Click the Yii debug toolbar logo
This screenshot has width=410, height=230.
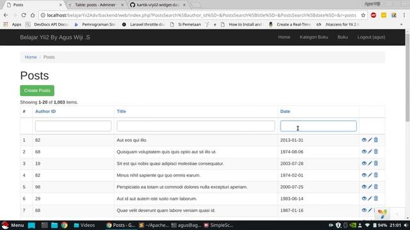(x=382, y=214)
